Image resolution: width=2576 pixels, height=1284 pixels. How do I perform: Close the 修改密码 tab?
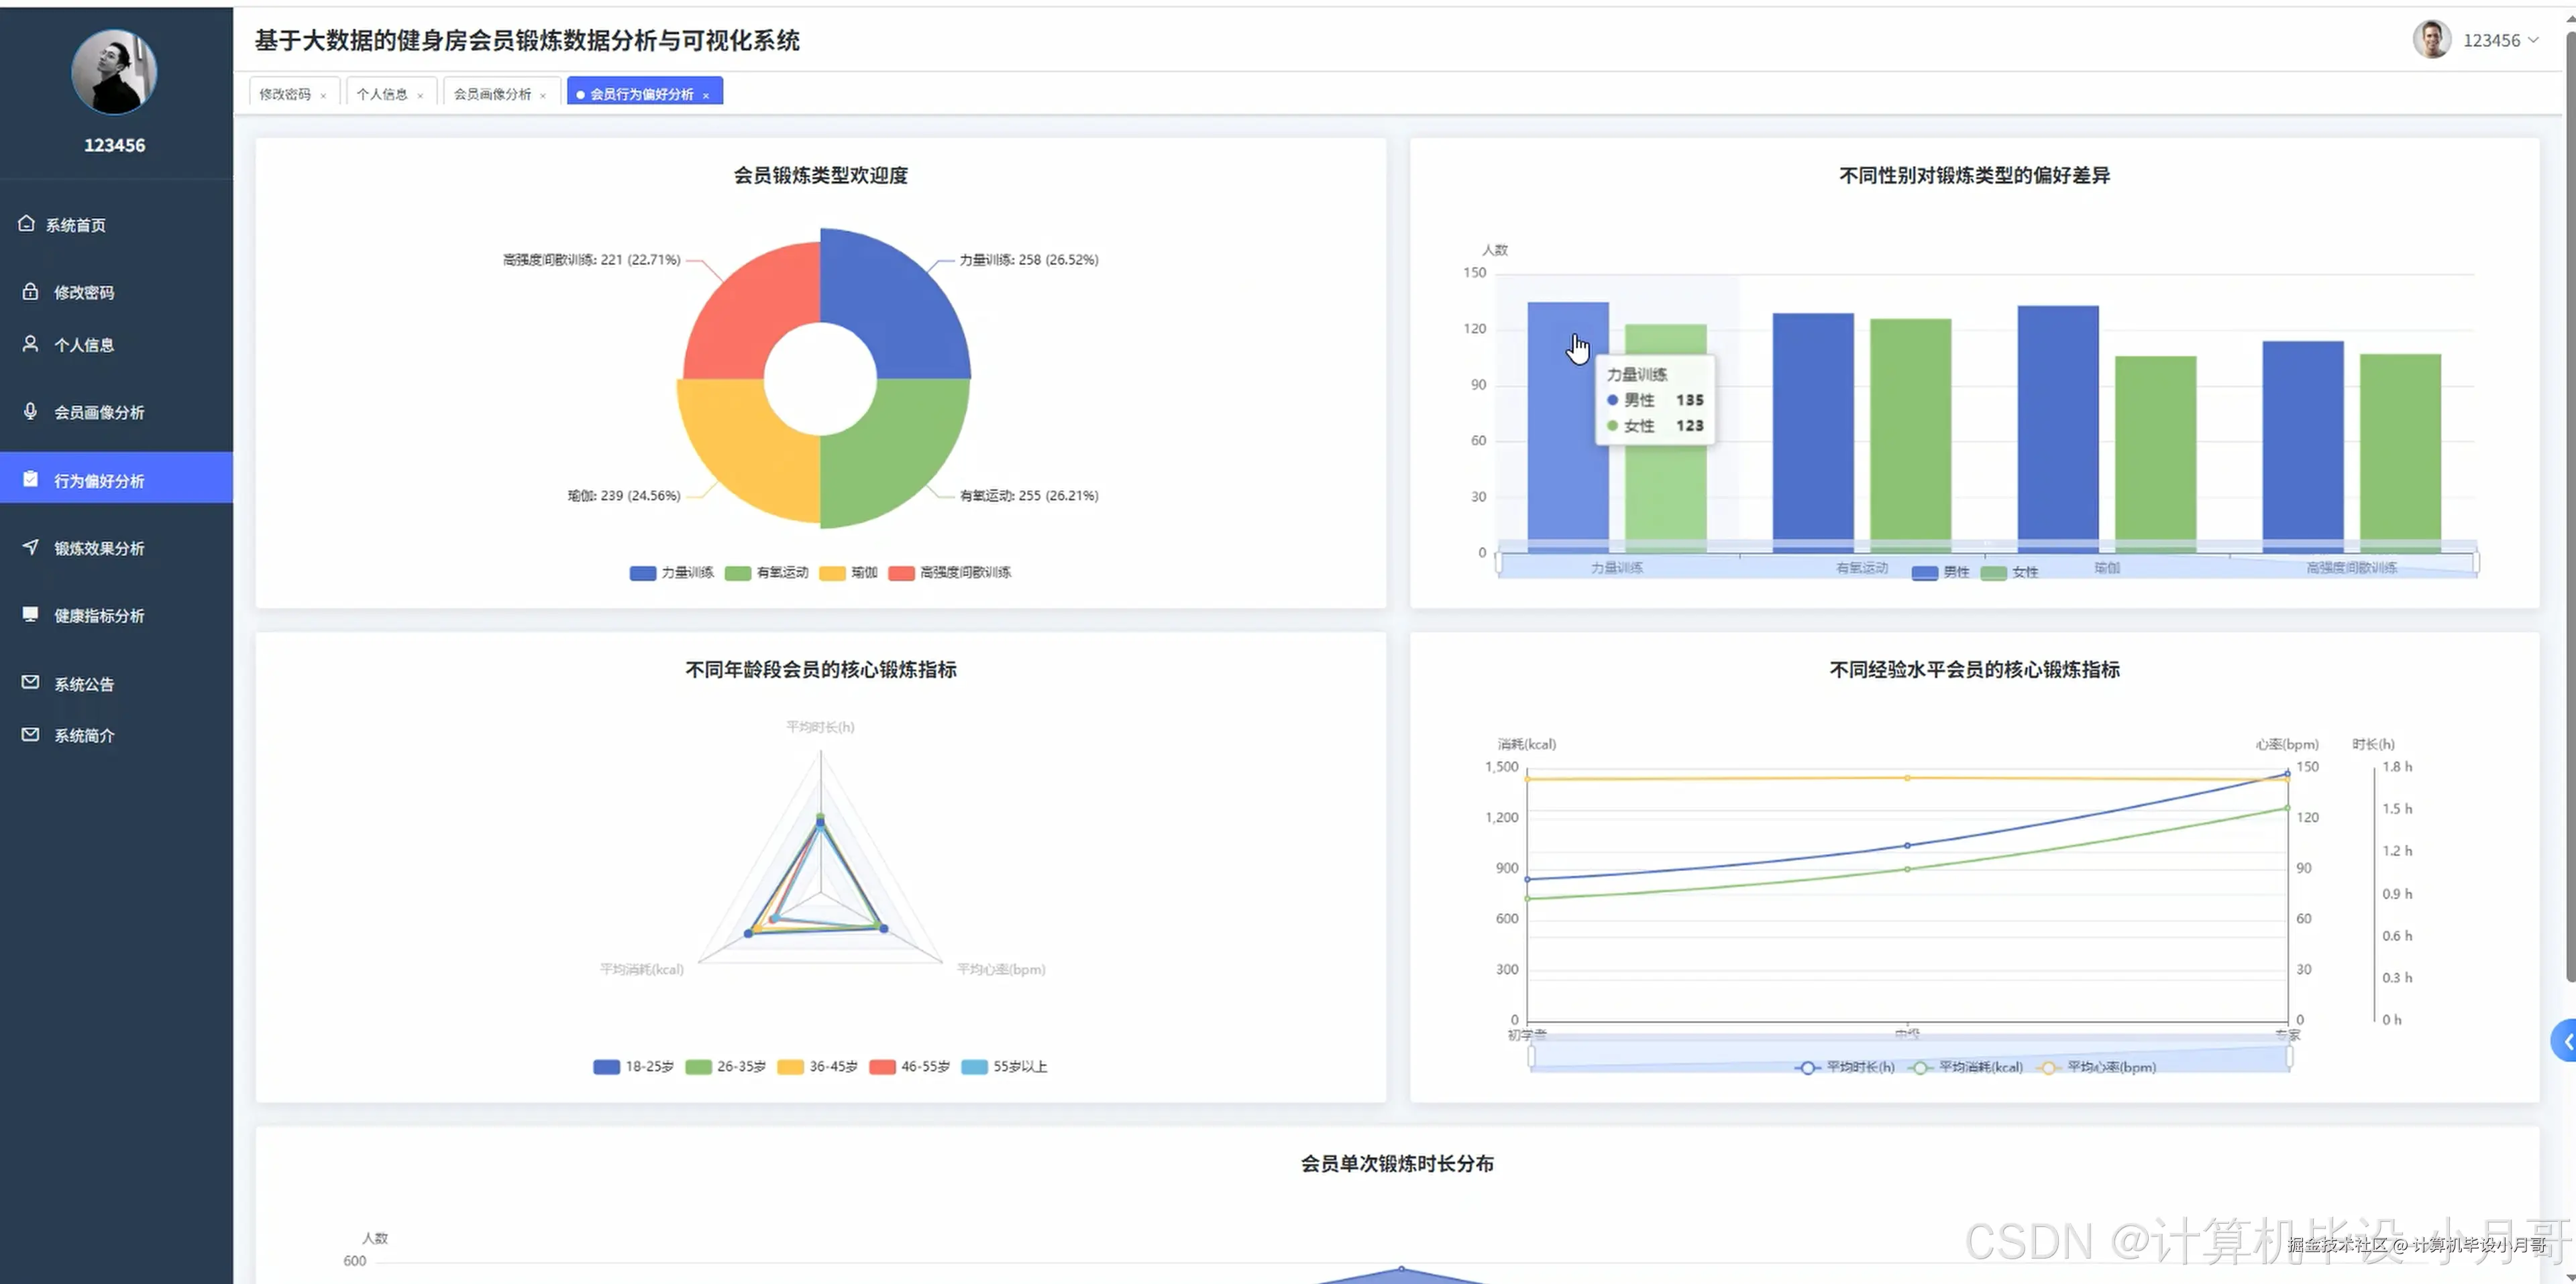point(323,96)
